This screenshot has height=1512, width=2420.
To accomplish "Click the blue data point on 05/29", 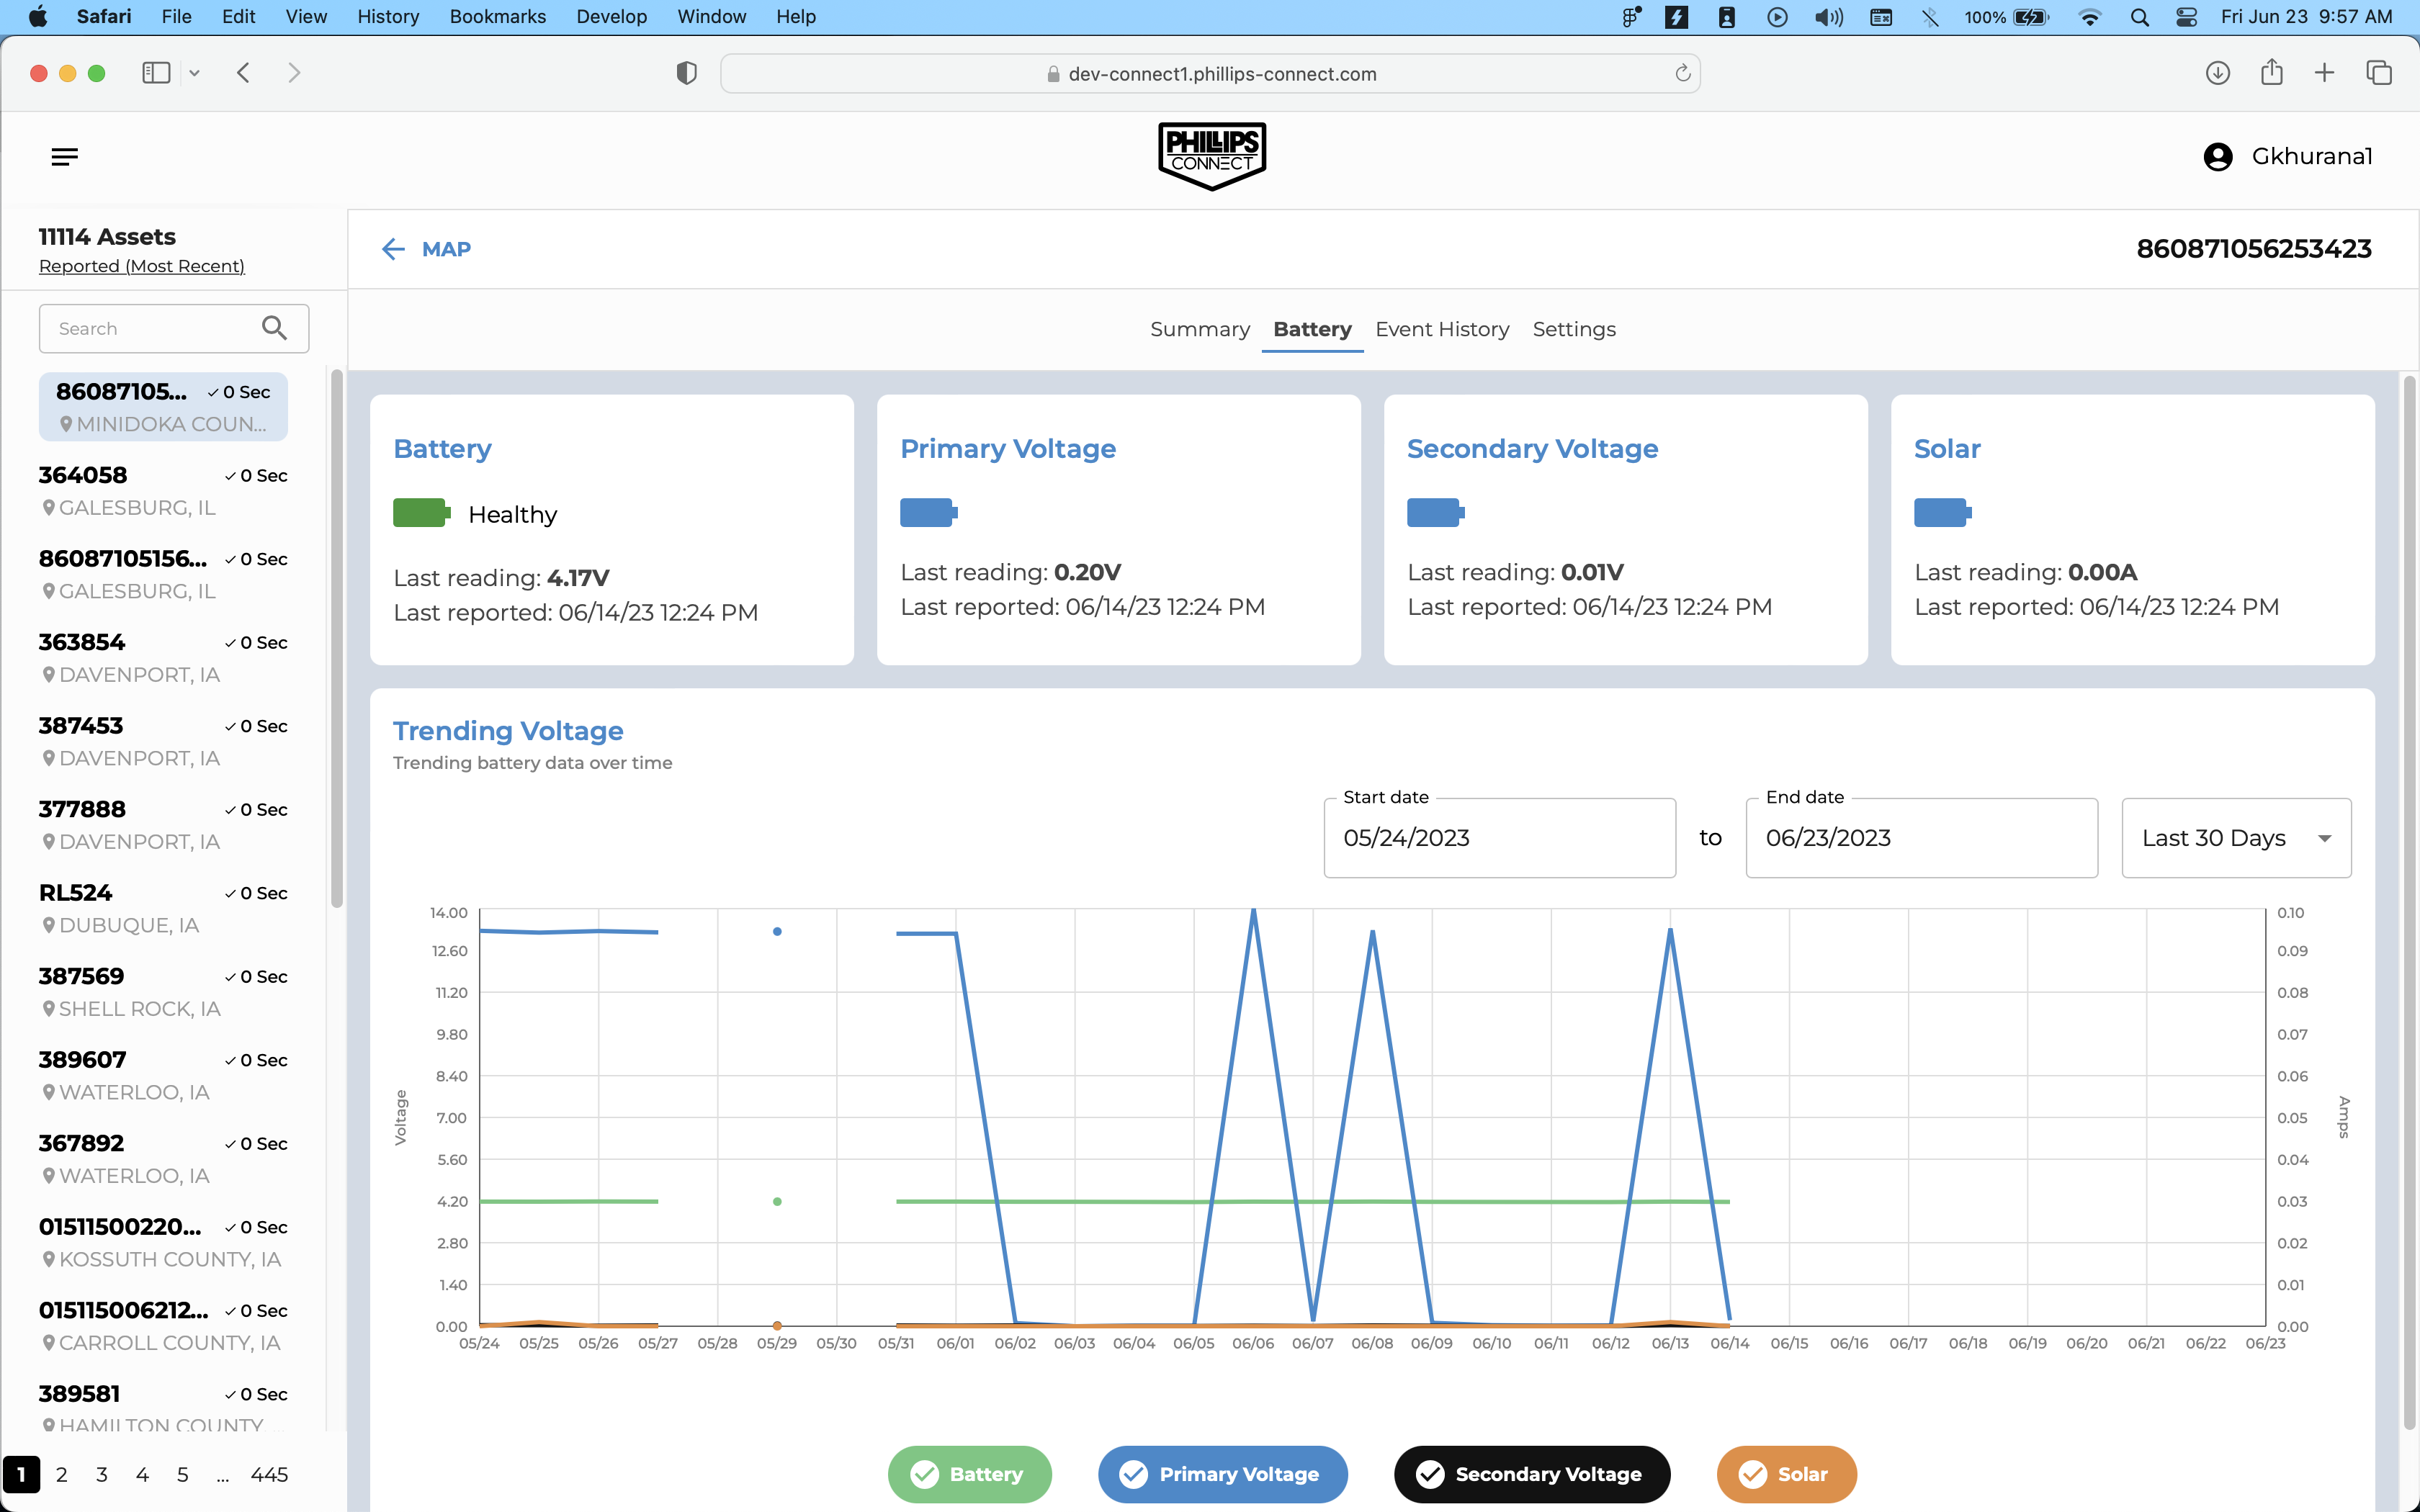I will [777, 931].
